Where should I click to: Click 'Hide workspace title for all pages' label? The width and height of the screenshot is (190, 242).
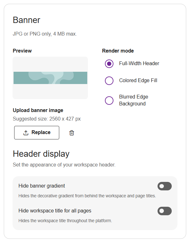(55, 211)
